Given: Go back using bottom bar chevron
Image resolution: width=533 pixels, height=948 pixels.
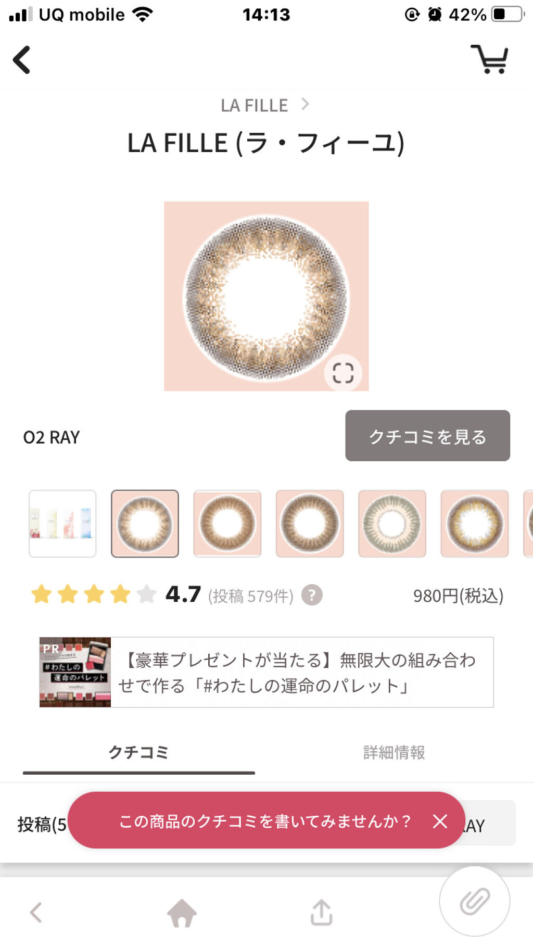Looking at the screenshot, I should tap(36, 913).
